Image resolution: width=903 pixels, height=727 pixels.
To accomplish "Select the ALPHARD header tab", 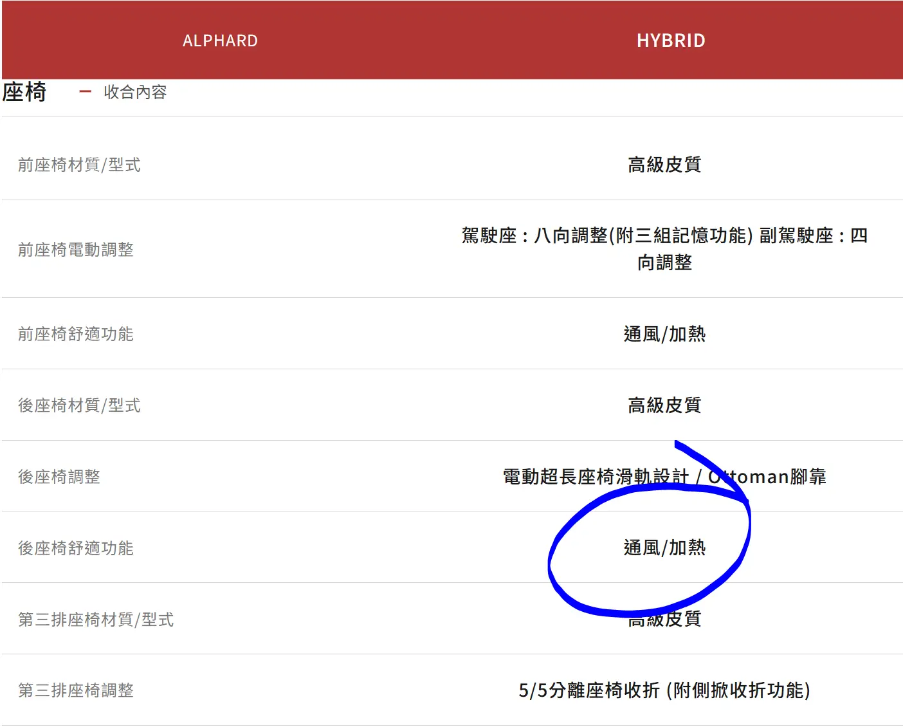I will (x=221, y=41).
